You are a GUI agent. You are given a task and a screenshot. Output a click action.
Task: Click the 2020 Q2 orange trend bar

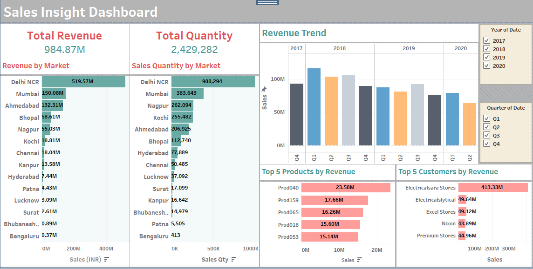[470, 125]
